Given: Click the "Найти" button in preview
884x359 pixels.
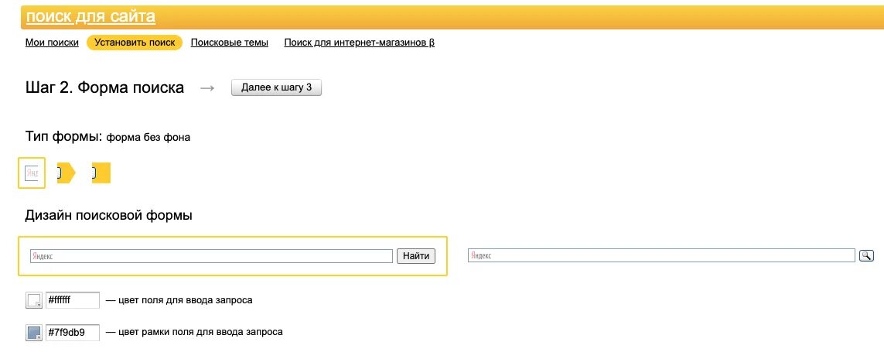Looking at the screenshot, I should (416, 256).
